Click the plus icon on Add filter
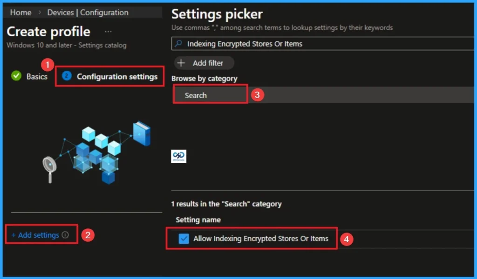477x279 pixels. [x=185, y=63]
